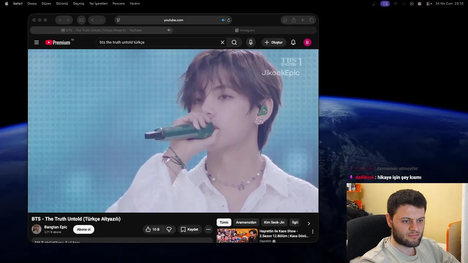The image size is (468, 263).
Task: Clear the YouTube search text with X
Action: pos(222,42)
